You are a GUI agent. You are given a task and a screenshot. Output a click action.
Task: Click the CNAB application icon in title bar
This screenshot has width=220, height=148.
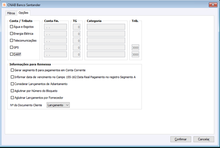4,5
